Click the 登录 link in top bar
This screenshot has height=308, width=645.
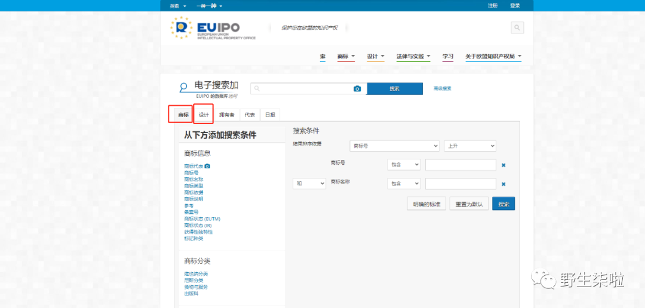click(x=515, y=6)
